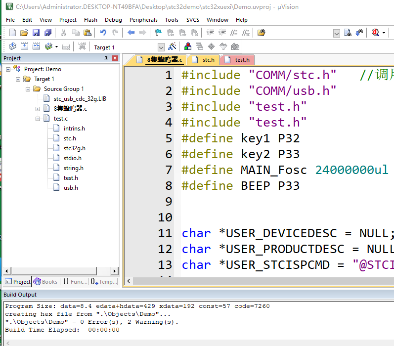Undo the last edit
394x346 pixels.
pos(103,33)
